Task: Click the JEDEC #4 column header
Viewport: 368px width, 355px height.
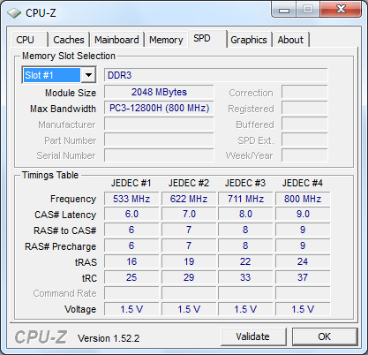Action: 303,183
